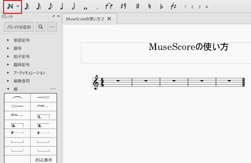Expand the 音部記号 palette
This screenshot has height=163, width=251.
coord(8,40)
